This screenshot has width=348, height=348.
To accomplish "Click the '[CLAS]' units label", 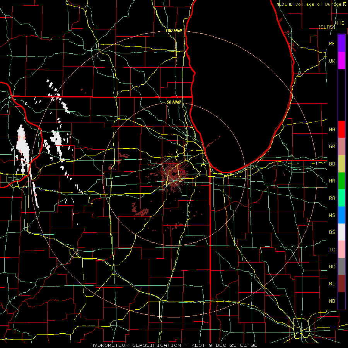I will [327, 27].
